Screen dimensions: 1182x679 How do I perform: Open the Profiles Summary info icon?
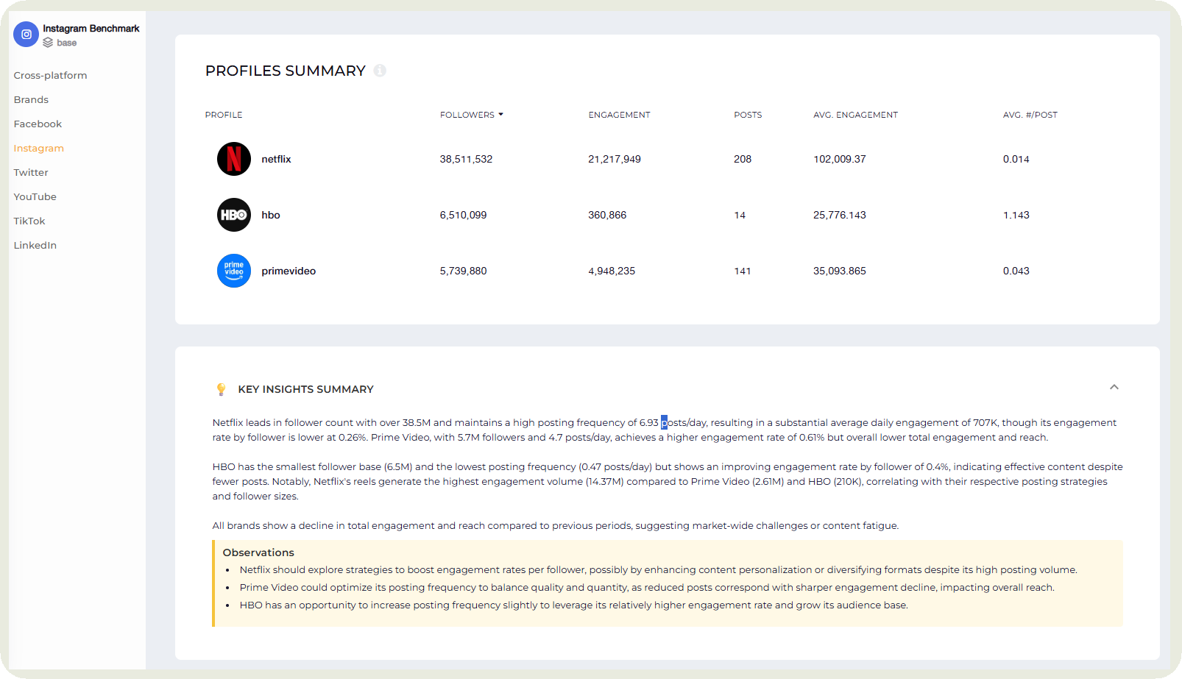click(x=380, y=71)
